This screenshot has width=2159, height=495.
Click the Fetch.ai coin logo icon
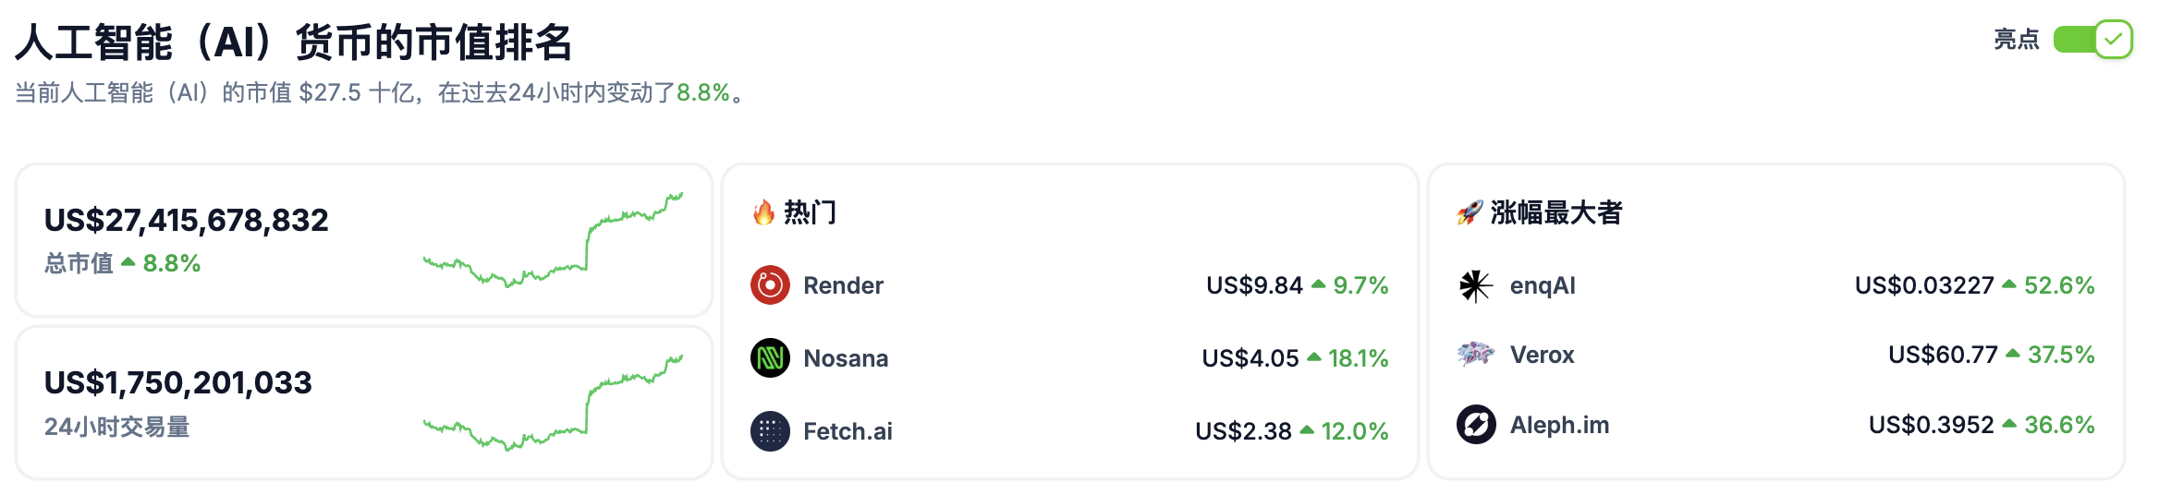[770, 431]
